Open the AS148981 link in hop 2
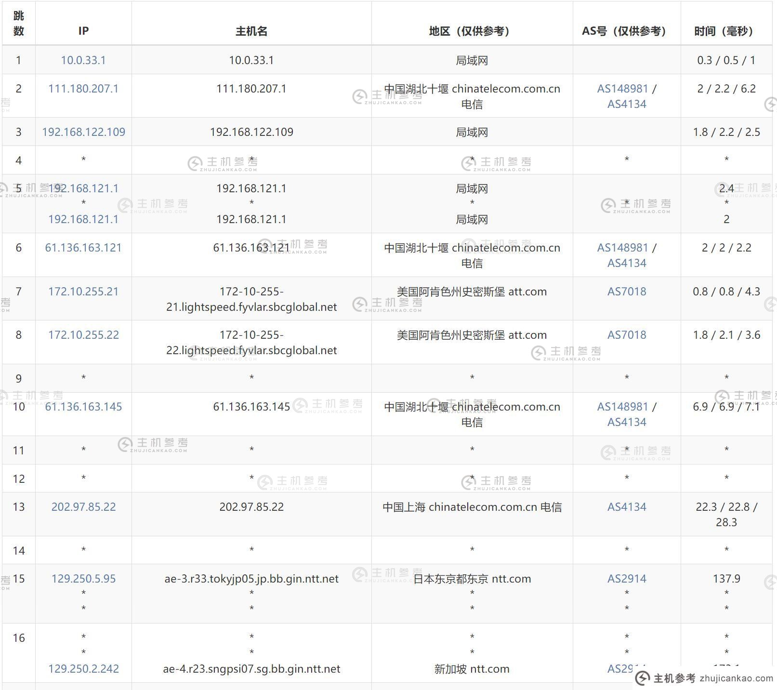Screen dimensions: 777x690 pos(622,89)
